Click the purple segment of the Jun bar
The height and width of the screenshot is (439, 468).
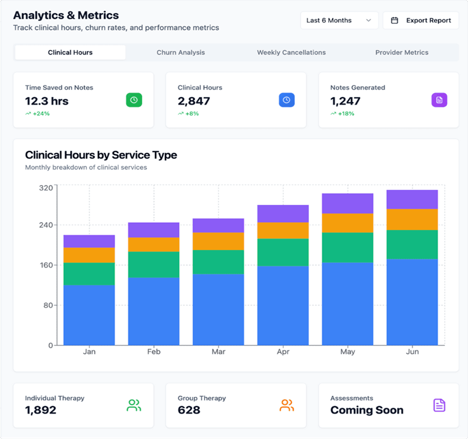click(x=412, y=200)
